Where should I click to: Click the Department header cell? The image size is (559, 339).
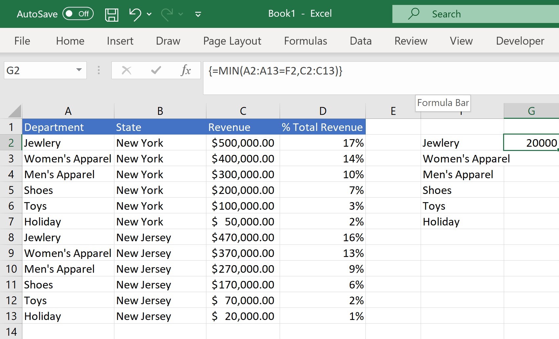tap(68, 127)
